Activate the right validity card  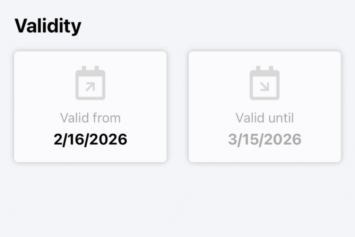point(265,107)
